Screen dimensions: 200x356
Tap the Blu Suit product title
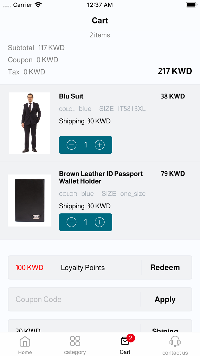coord(71,96)
